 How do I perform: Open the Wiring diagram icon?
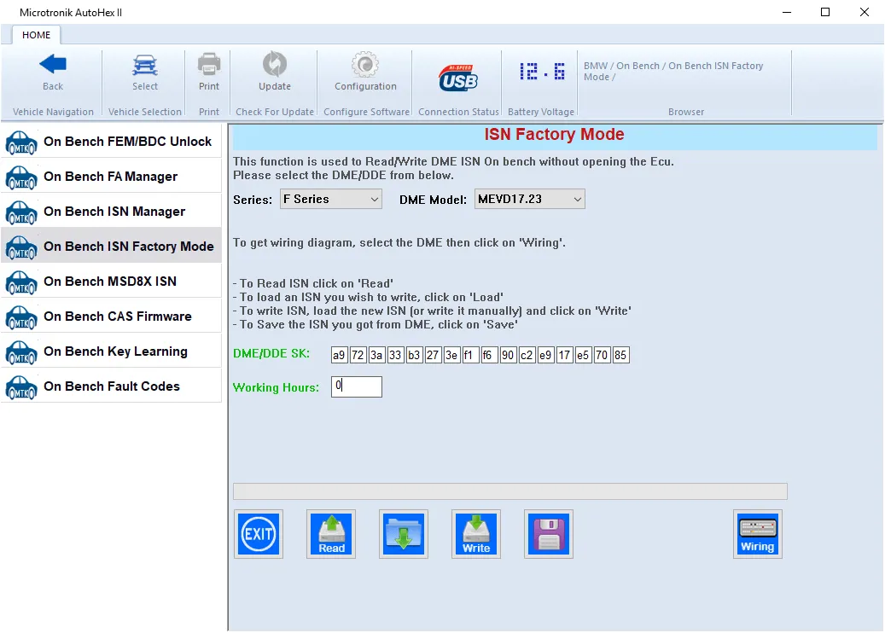(758, 534)
